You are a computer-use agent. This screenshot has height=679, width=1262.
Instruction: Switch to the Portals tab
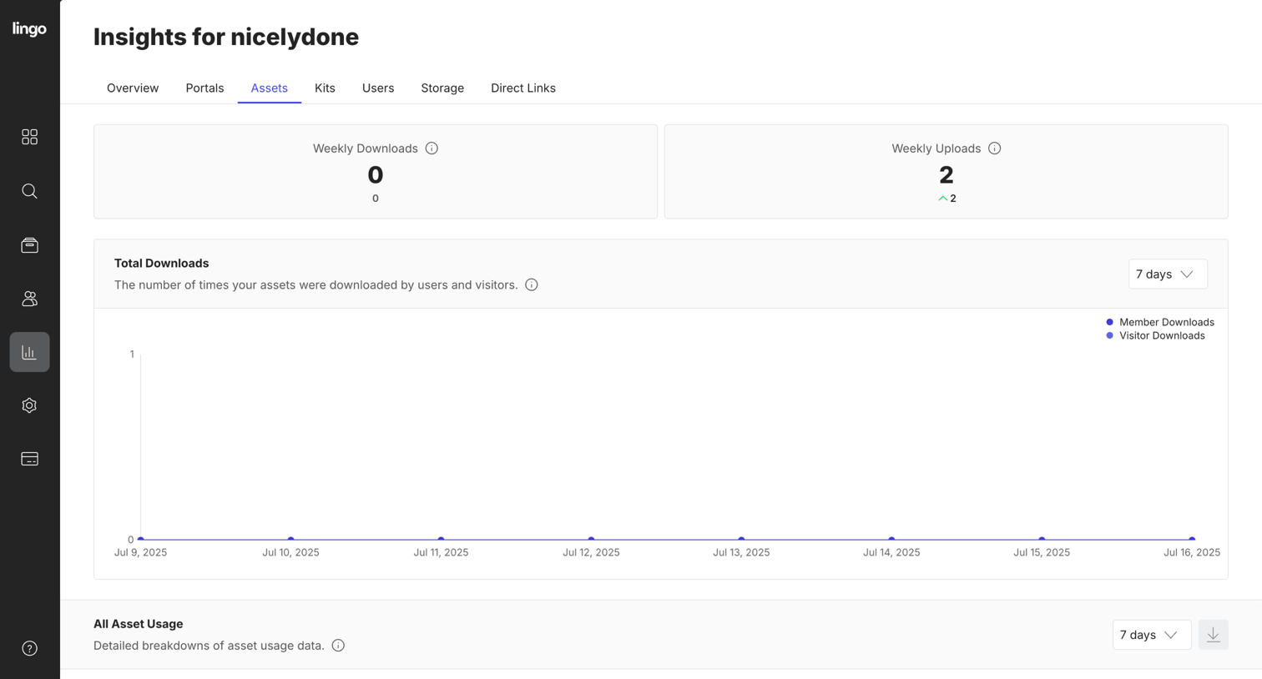(x=204, y=88)
